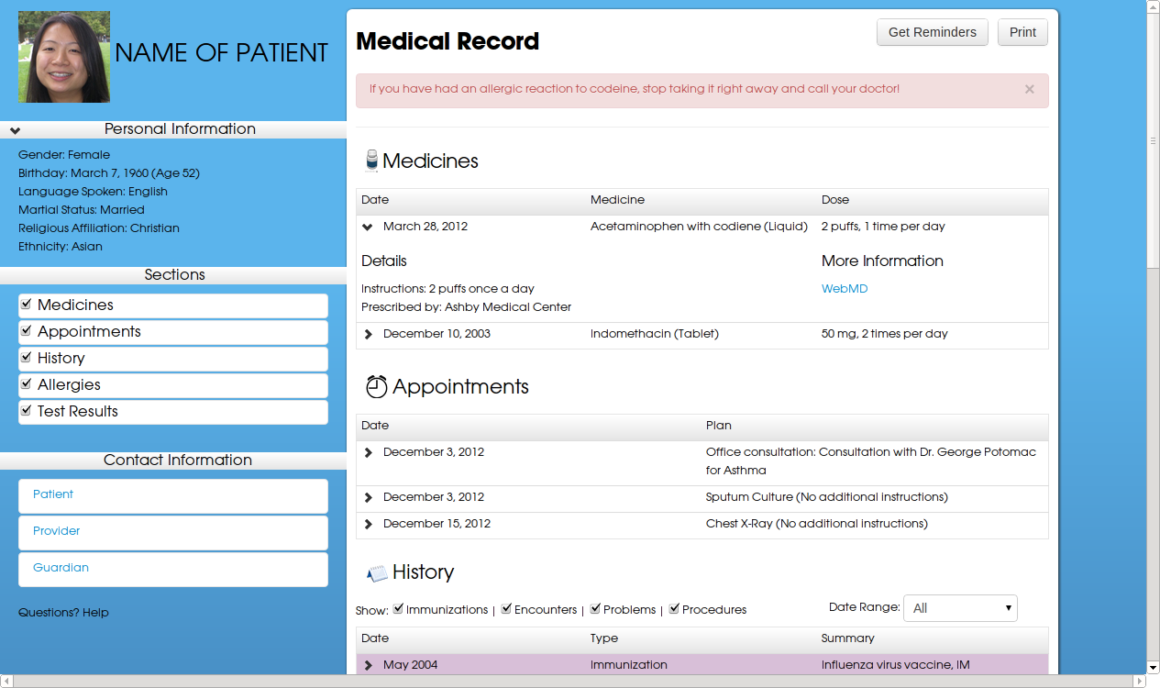The image size is (1160, 688).
Task: Uncheck the History section checkbox
Action: 27,357
